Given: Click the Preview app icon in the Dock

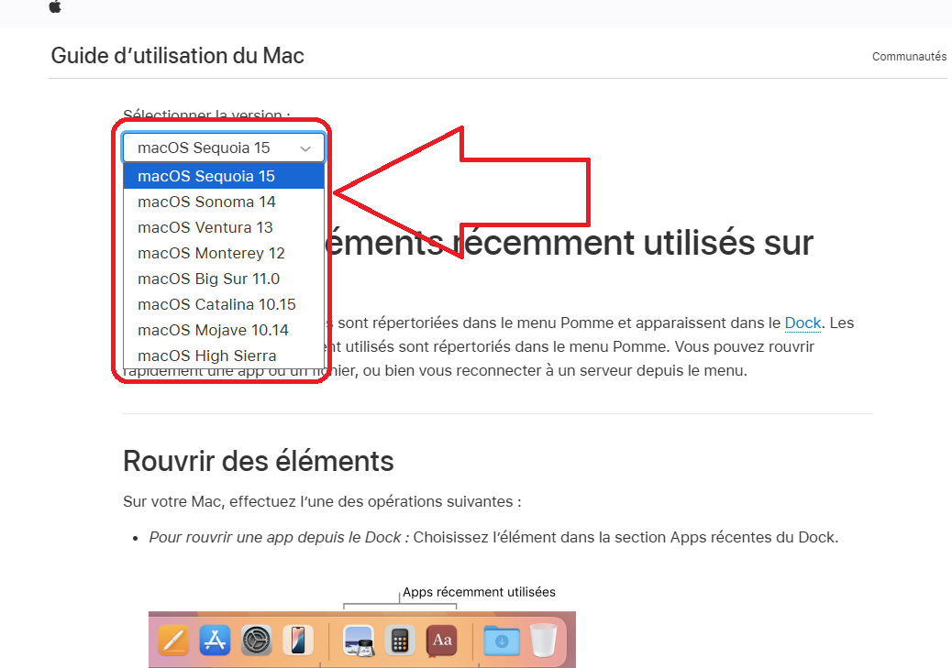Looking at the screenshot, I should click(358, 641).
